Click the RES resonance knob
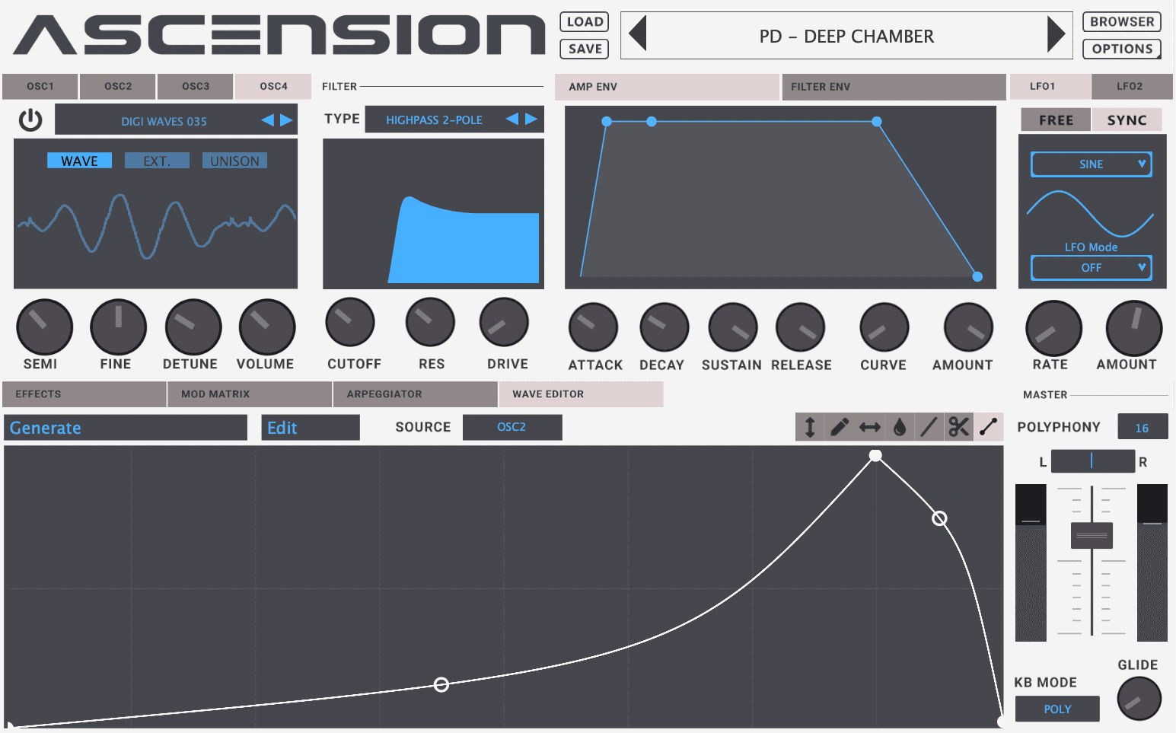The image size is (1176, 733). tap(431, 322)
